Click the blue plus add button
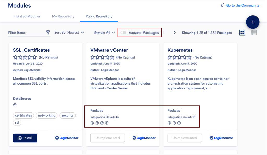The height and width of the screenshot is (155, 267). pyautogui.click(x=252, y=22)
